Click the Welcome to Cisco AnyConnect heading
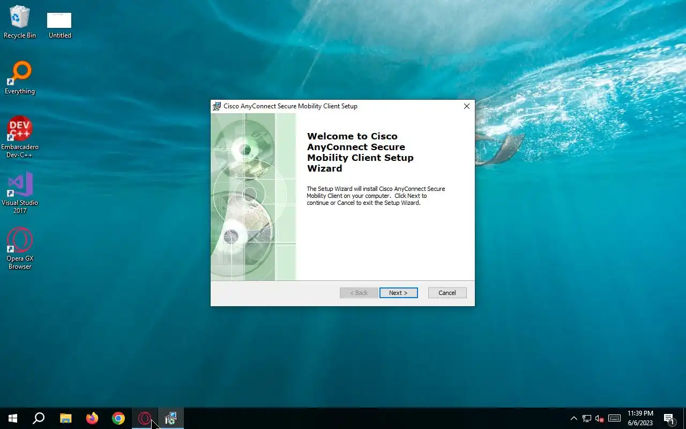Viewport: 686px width, 429px height. (x=360, y=152)
